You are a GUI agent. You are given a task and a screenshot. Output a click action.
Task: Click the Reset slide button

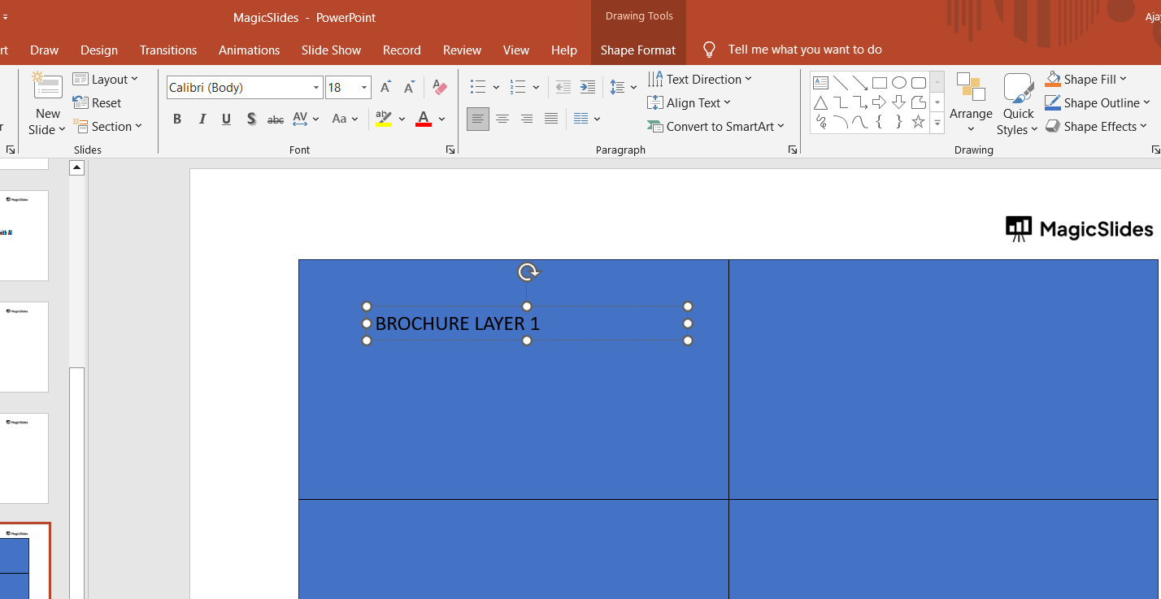tap(98, 103)
